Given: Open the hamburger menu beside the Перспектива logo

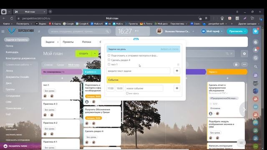Looking at the screenshot, I should [x=3, y=31].
